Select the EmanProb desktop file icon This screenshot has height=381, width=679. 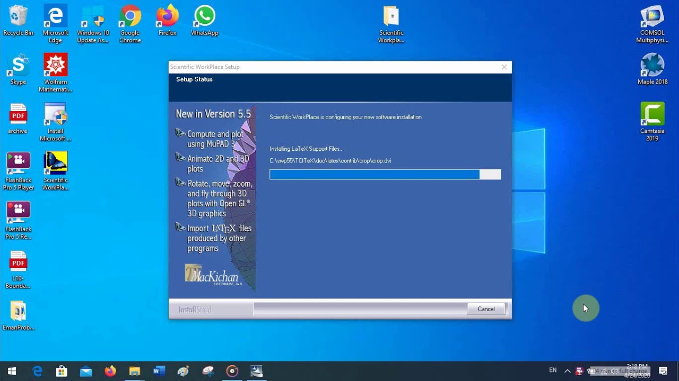pos(18,316)
